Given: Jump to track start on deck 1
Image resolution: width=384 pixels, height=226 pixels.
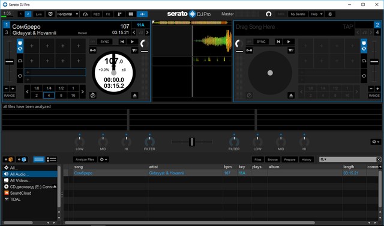Looking at the screenshot, I should (x=122, y=41).
